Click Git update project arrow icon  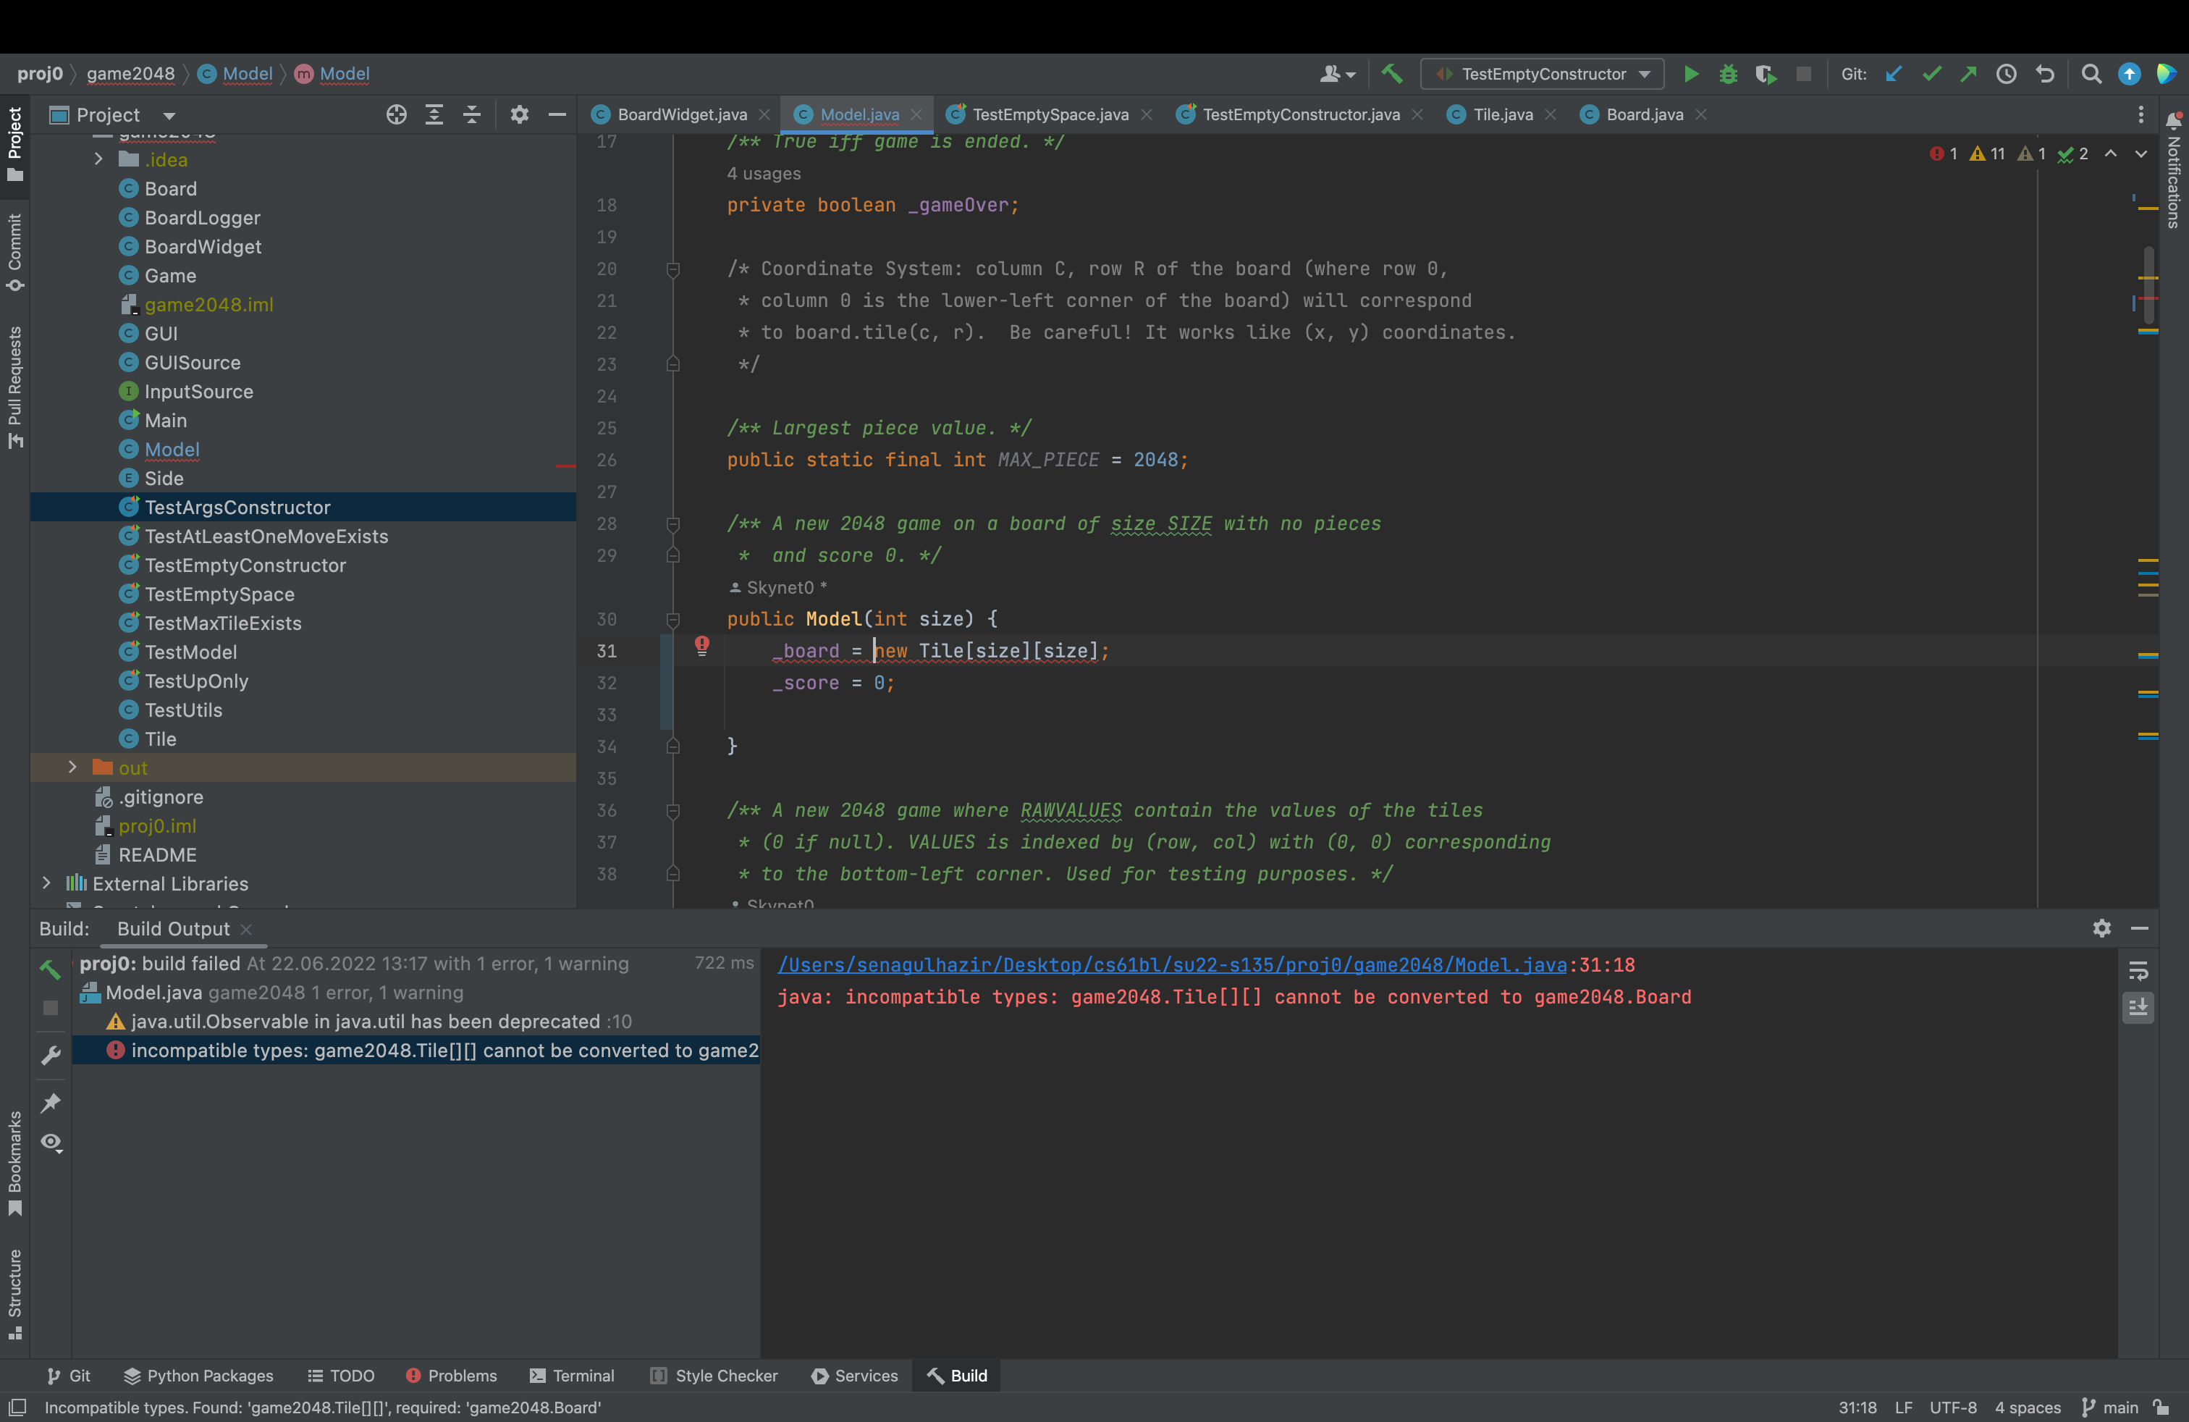point(1893,74)
